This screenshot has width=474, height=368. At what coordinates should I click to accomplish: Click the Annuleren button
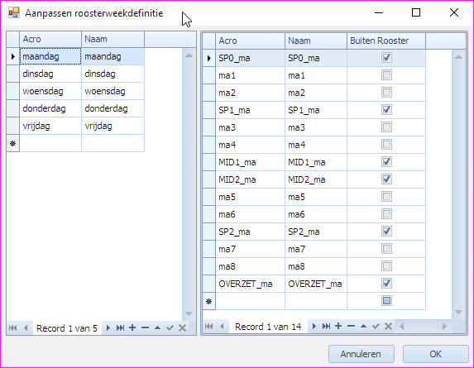tap(361, 354)
